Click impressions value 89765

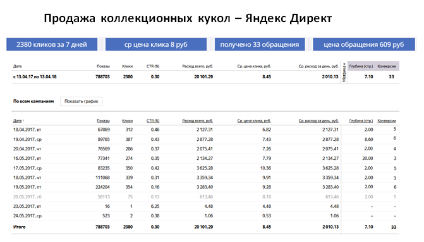tap(104, 140)
